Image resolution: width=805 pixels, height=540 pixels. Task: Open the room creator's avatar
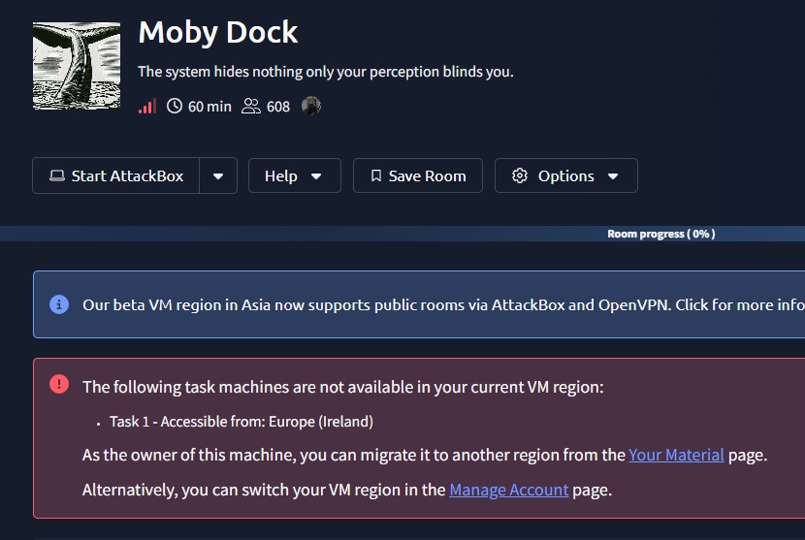(x=310, y=106)
